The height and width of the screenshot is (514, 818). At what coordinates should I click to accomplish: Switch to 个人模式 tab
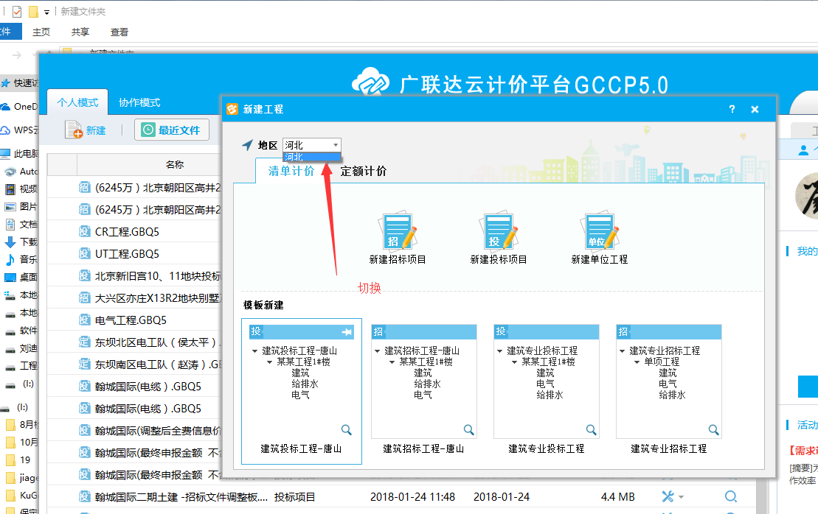pos(77,102)
